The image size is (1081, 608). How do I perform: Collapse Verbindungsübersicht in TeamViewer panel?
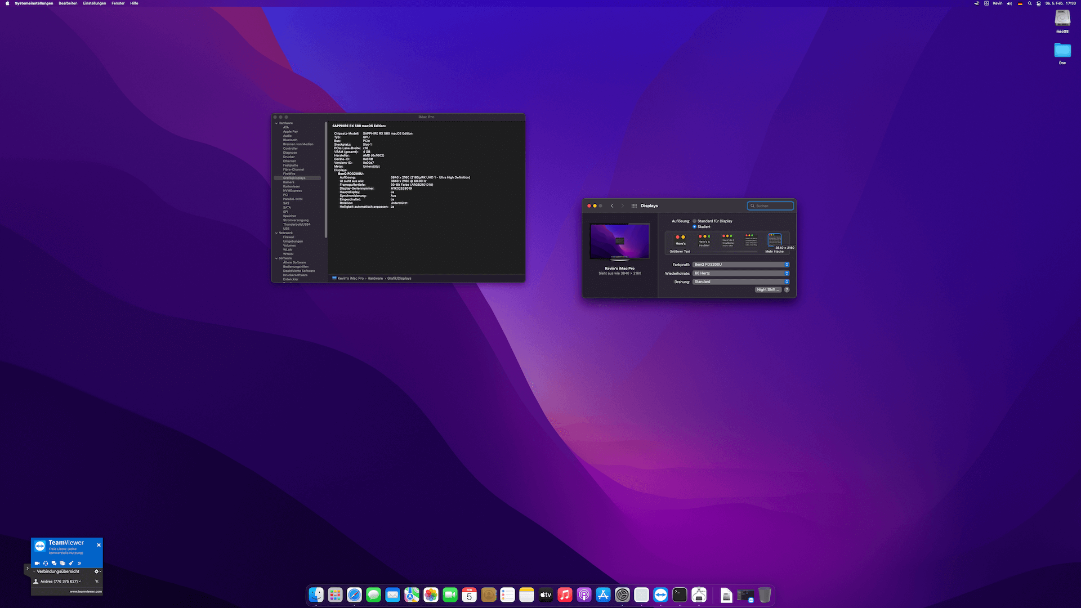pos(34,571)
